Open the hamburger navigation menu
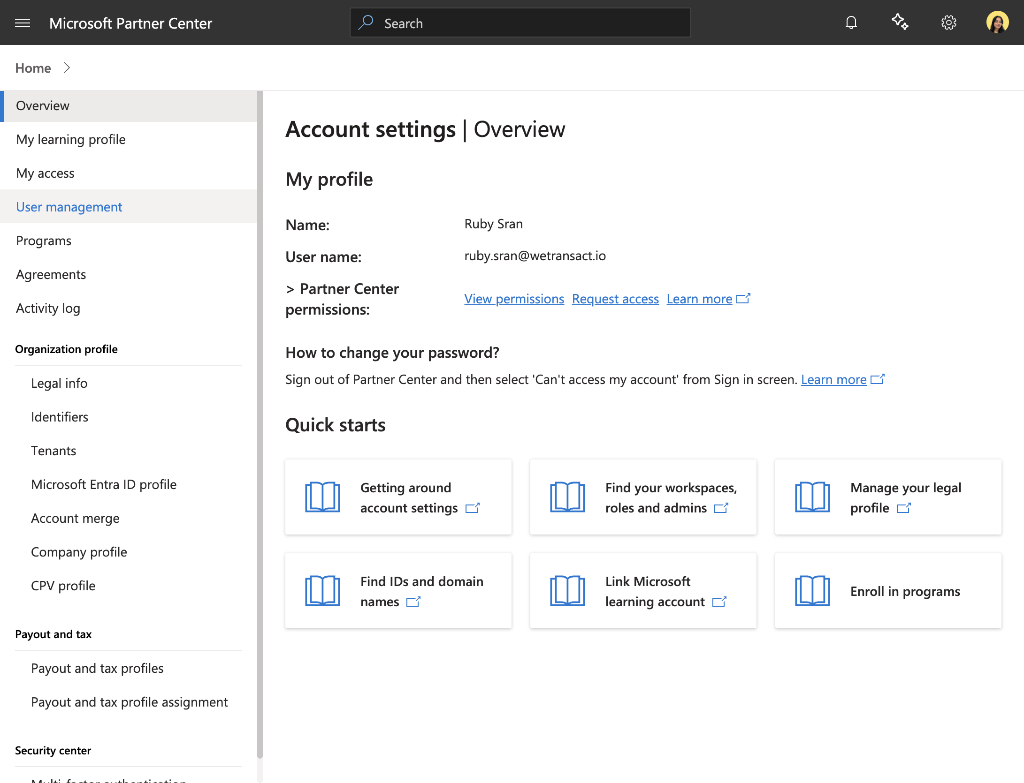The image size is (1024, 783). tap(23, 23)
